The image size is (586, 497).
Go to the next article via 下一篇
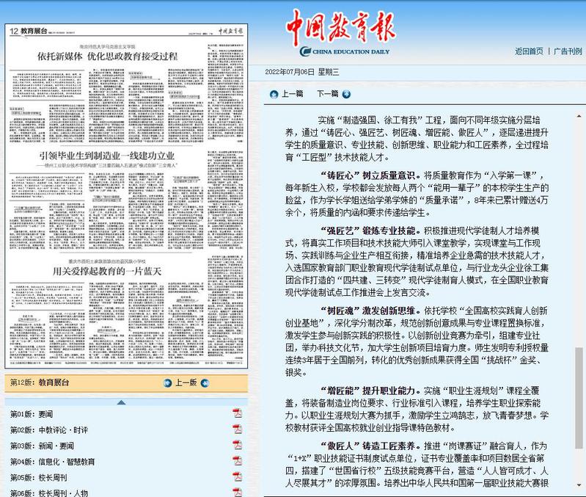point(327,94)
